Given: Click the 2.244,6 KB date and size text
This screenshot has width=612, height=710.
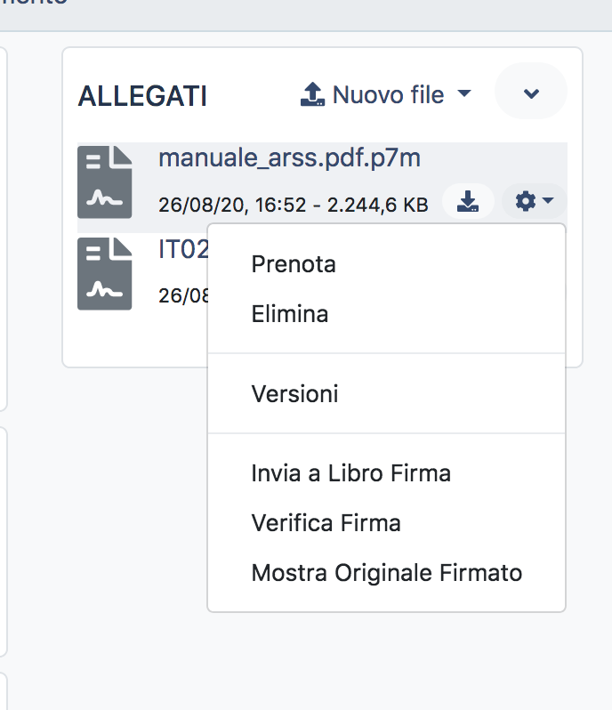Looking at the screenshot, I should point(293,205).
